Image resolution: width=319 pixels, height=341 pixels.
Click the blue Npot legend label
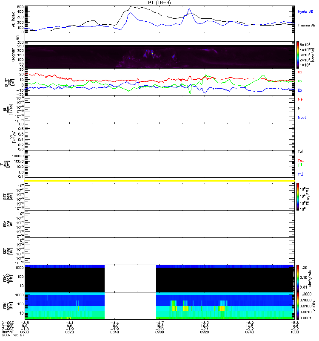point(302,118)
